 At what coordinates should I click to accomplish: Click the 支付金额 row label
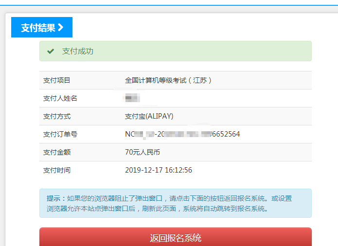[x=57, y=152]
